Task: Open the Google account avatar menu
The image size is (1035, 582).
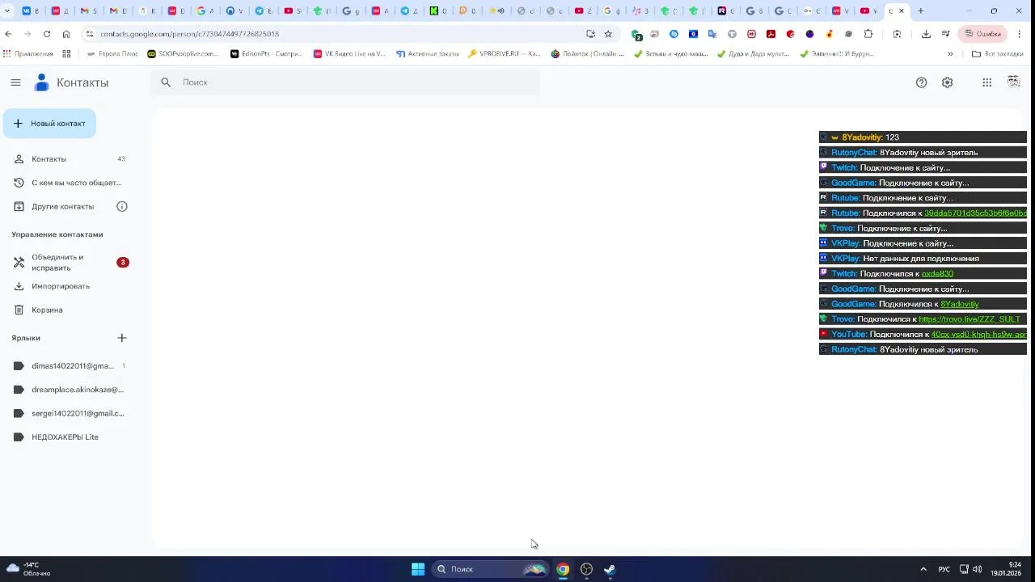Action: click(1014, 82)
